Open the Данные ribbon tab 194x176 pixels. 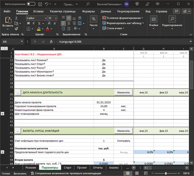(106, 11)
